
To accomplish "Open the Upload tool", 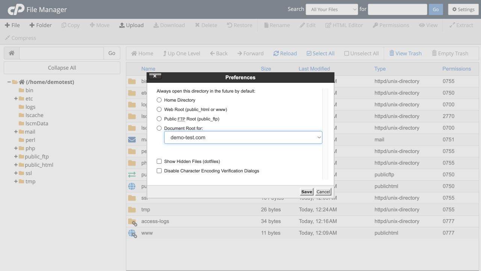I will (132, 25).
